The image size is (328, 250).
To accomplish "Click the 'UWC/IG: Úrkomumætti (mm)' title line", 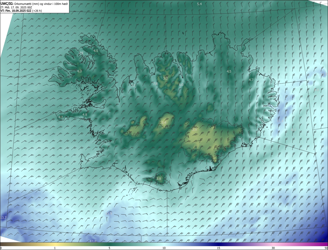I will [x=34, y=4].
